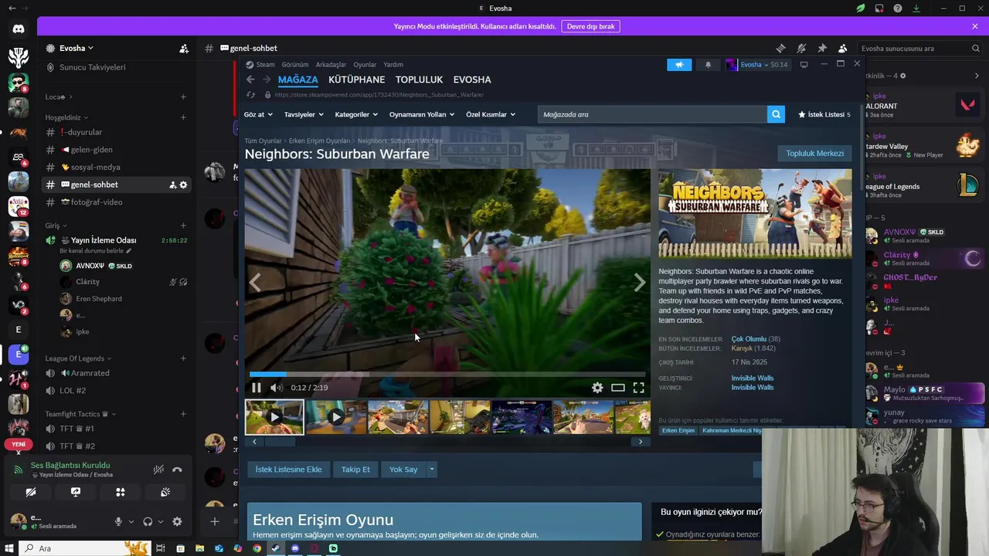Open İstek Listesi wishlist link
The height and width of the screenshot is (556, 989).
pyautogui.click(x=824, y=114)
